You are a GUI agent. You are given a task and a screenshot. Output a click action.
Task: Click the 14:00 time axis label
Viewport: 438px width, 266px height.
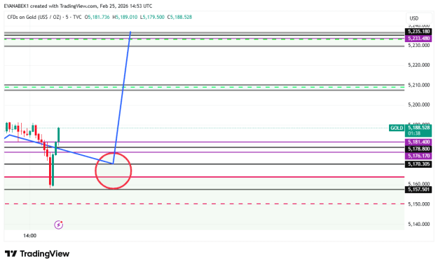point(29,236)
